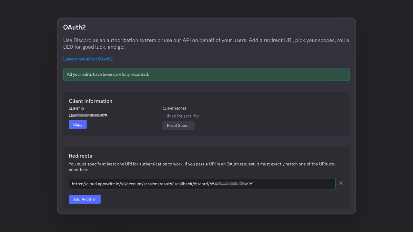Select the blurred client ID value
This screenshot has width=413, height=232.
pos(88,115)
